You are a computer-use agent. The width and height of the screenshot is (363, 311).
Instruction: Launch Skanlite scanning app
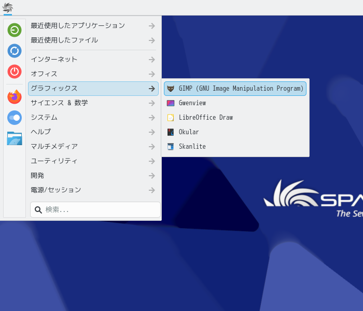[235, 147]
